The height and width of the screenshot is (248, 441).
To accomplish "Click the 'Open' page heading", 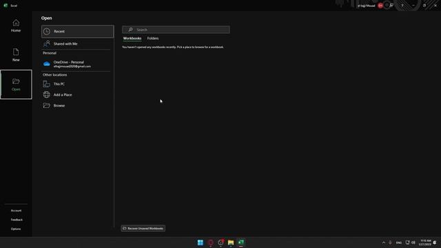I will point(46,18).
